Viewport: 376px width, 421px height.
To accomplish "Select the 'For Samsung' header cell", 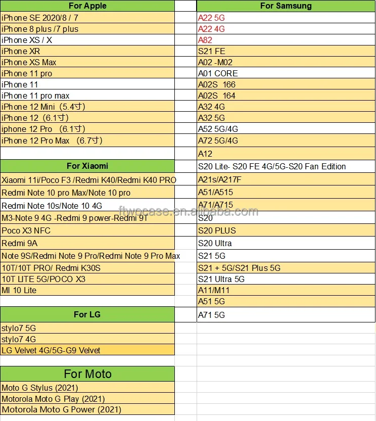I will 286,6.
